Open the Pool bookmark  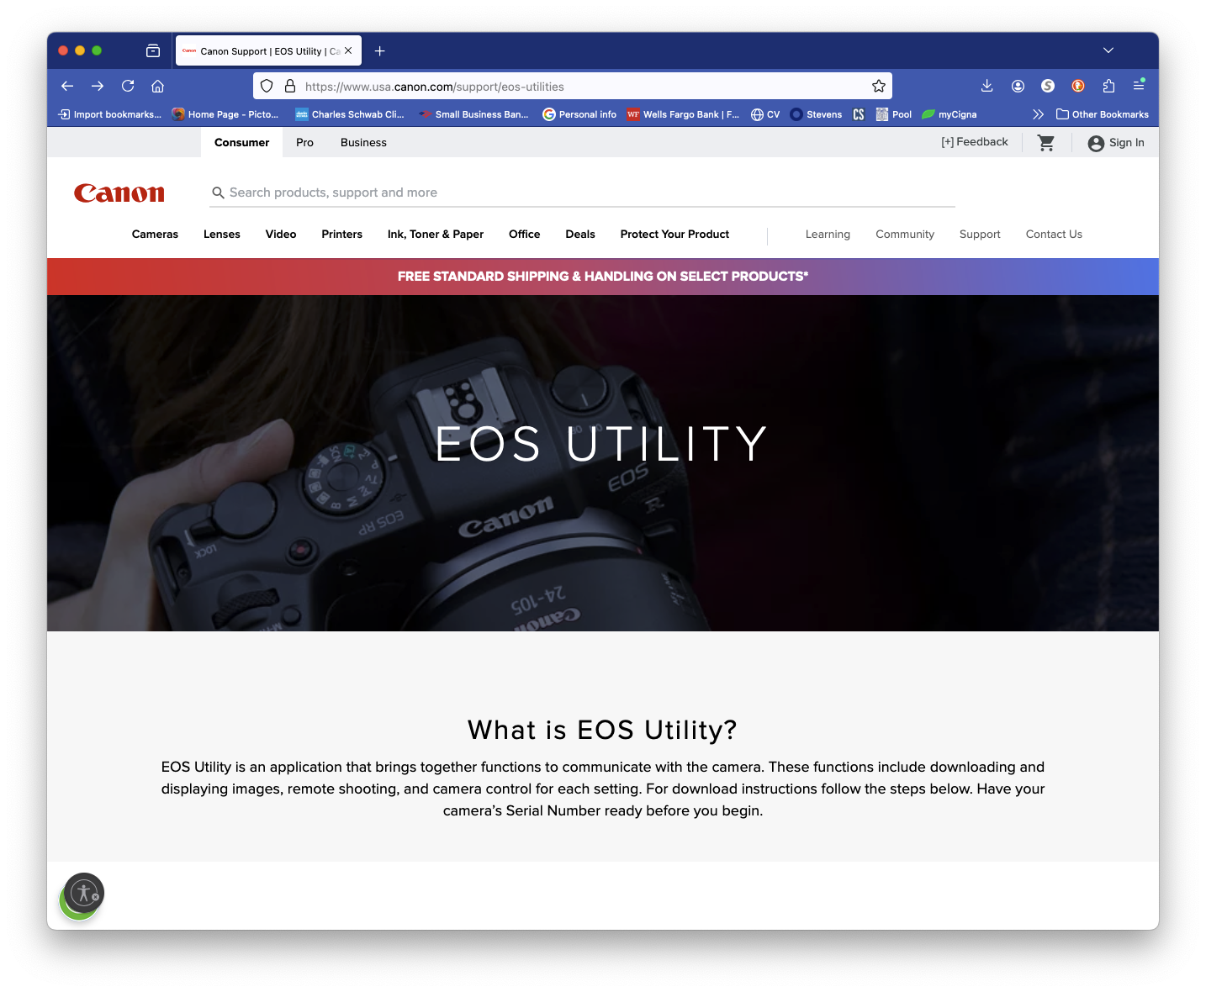click(893, 114)
